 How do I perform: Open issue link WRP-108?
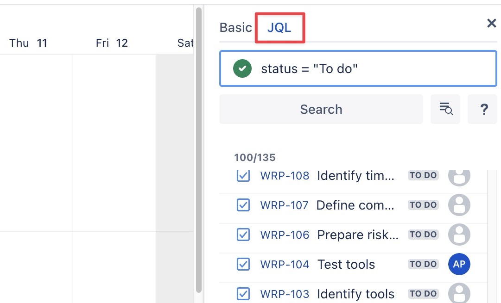(x=285, y=176)
